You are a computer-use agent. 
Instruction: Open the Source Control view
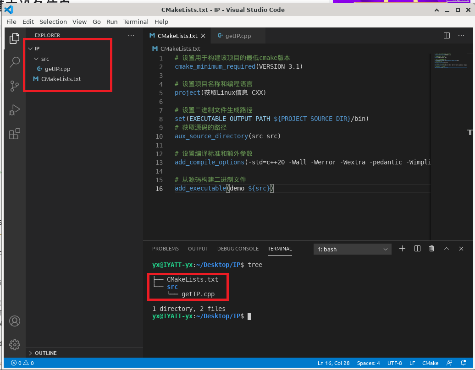point(14,86)
